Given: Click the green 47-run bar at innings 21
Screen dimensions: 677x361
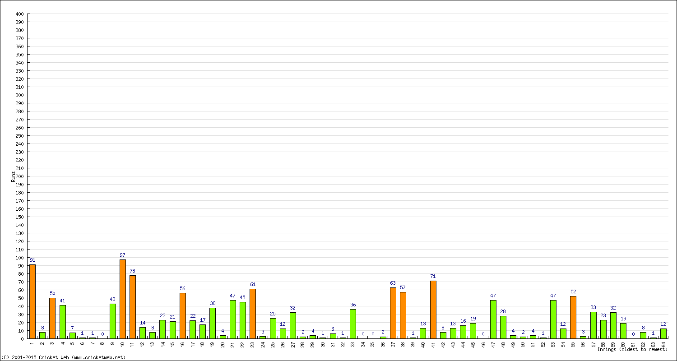Looking at the screenshot, I should click(233, 319).
